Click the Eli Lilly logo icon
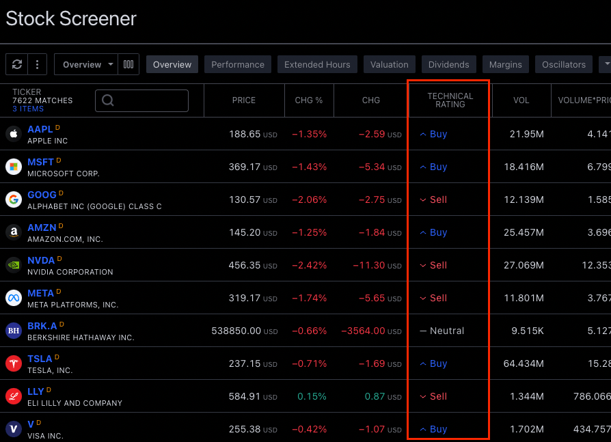The image size is (611, 442). coord(14,396)
